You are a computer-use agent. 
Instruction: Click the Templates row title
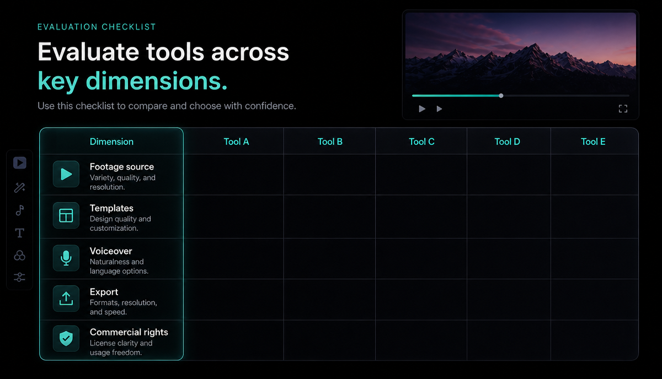click(111, 208)
